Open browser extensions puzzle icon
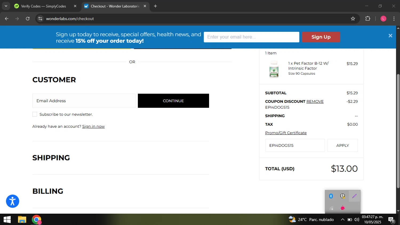 click(x=368, y=19)
